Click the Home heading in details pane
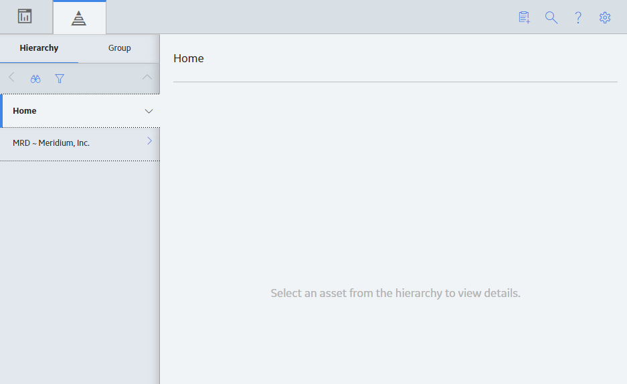Image resolution: width=627 pixels, height=384 pixels. pyautogui.click(x=189, y=58)
